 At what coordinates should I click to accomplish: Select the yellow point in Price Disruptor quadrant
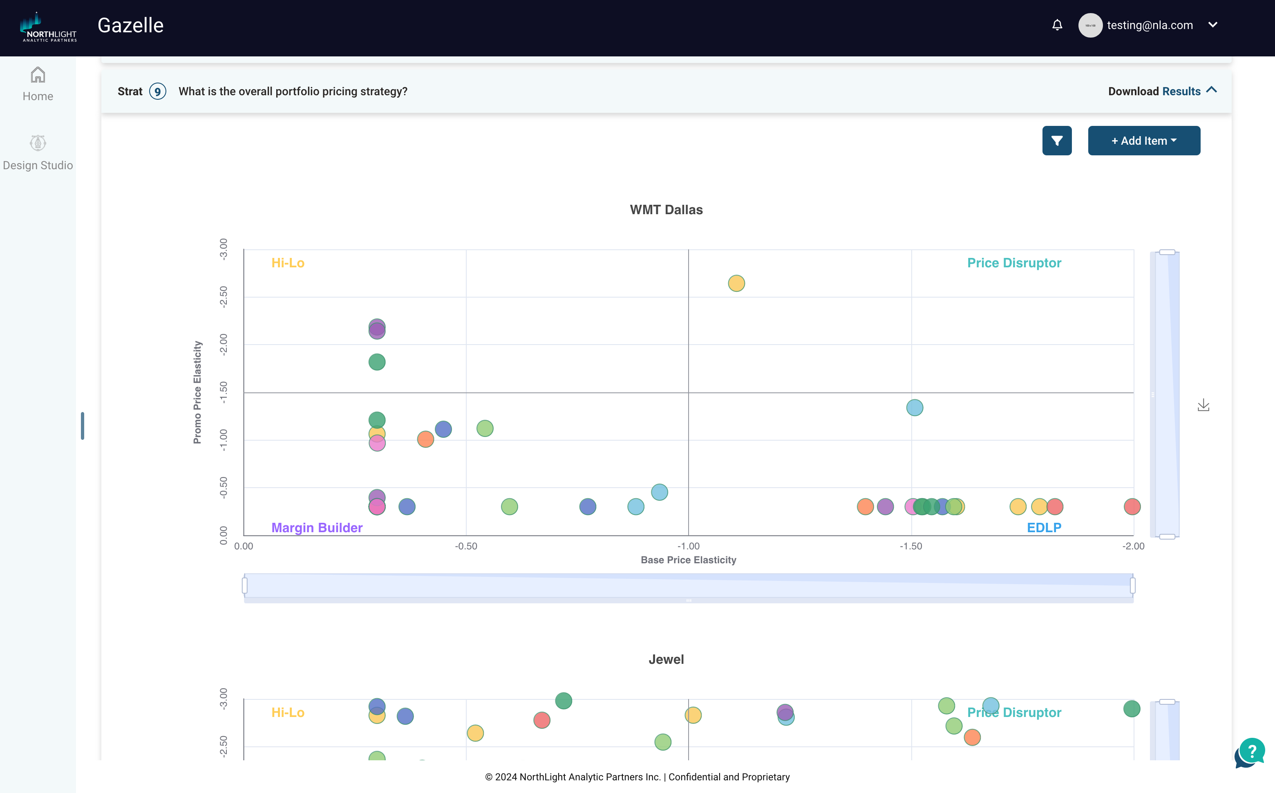736,283
